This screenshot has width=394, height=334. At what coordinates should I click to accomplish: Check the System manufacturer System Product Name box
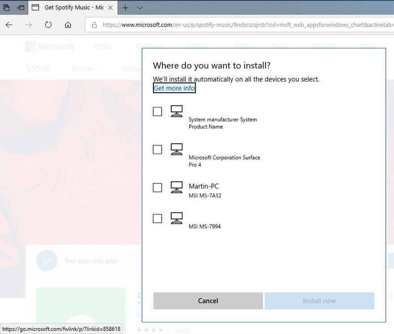[x=157, y=111]
